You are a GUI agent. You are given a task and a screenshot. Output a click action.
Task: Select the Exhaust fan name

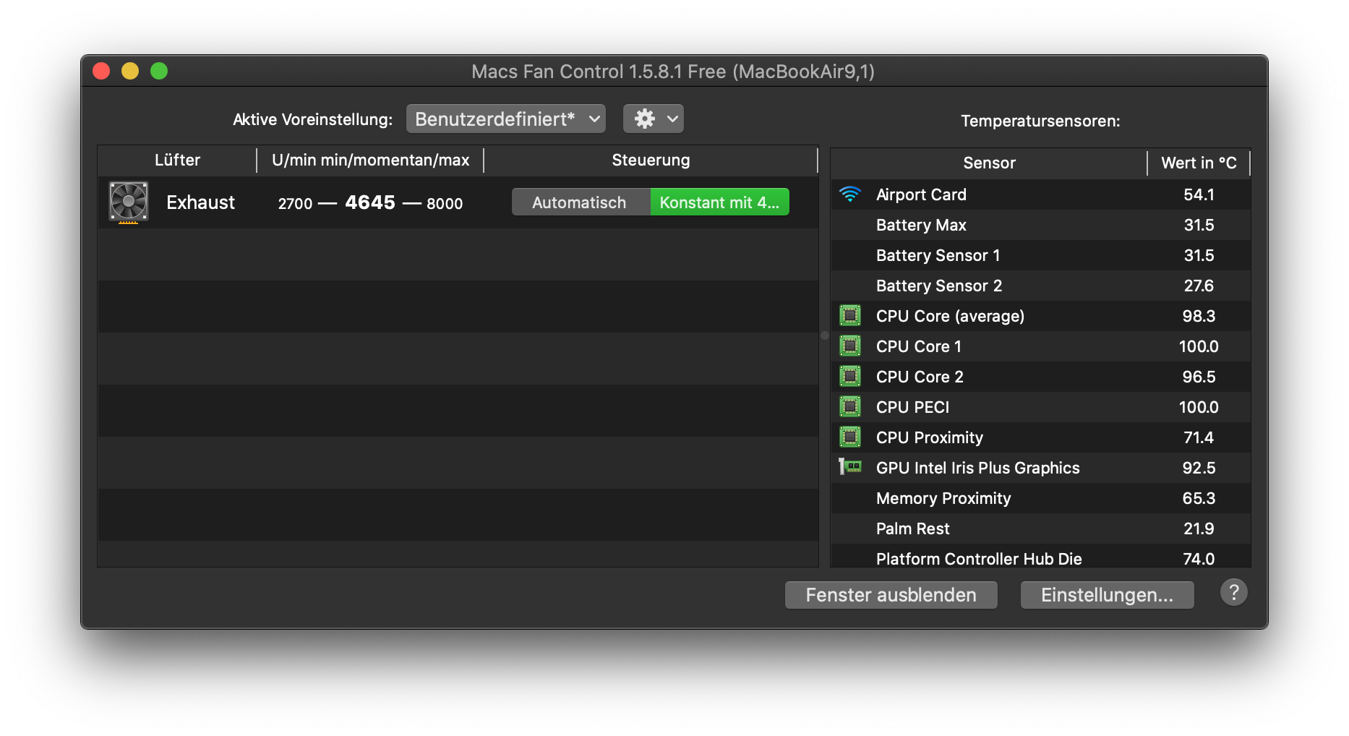click(x=200, y=202)
